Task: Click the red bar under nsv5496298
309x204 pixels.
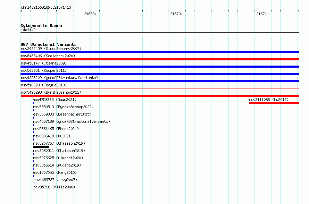Action: [160, 96]
